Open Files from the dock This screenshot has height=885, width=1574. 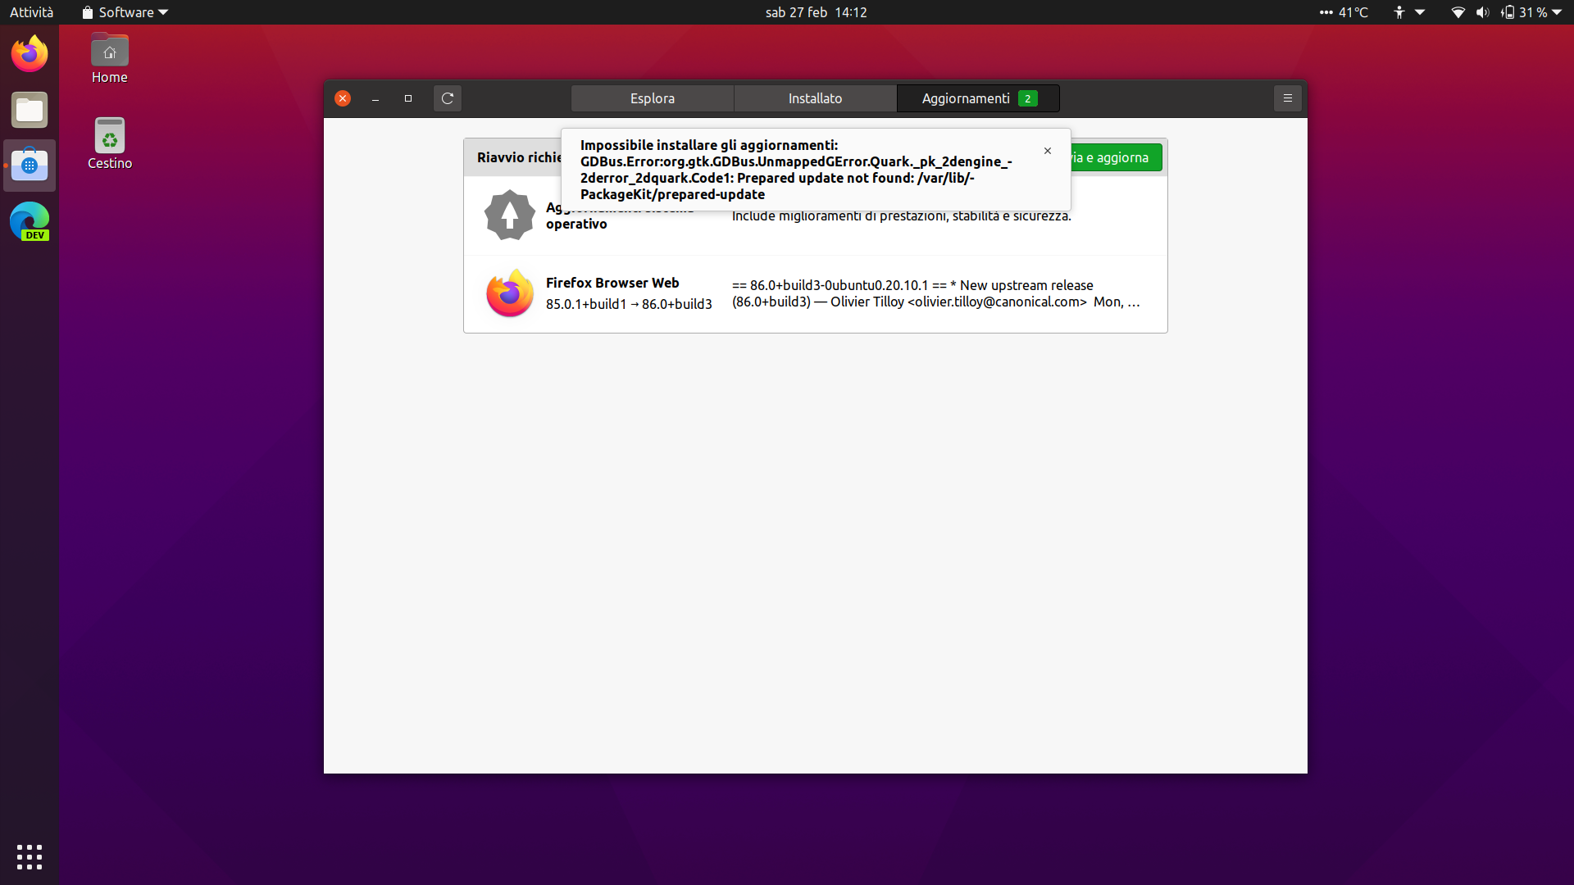[x=30, y=110]
